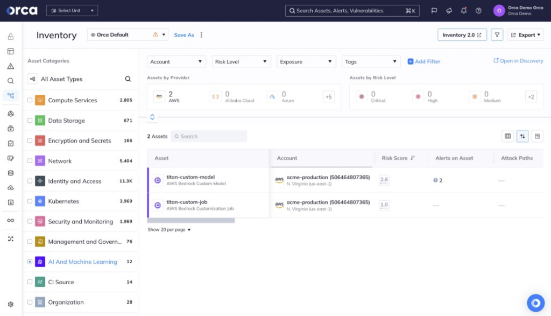Click the sort icon above the asset list
Viewport: 551px width, 316px height.
coord(522,136)
